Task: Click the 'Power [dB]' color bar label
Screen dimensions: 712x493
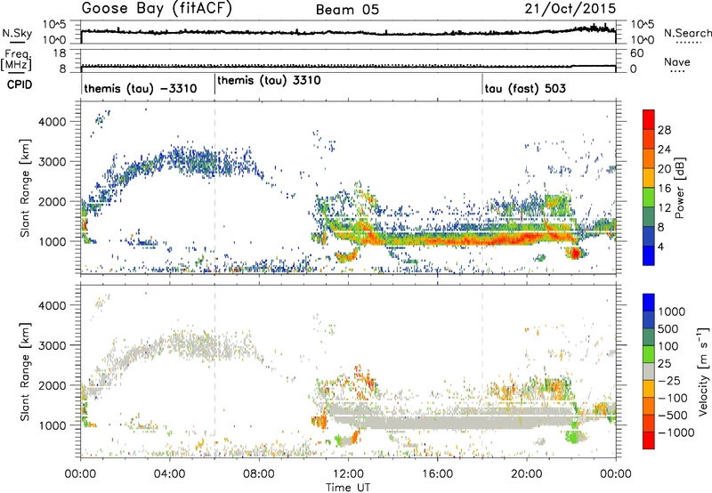Action: [x=680, y=188]
